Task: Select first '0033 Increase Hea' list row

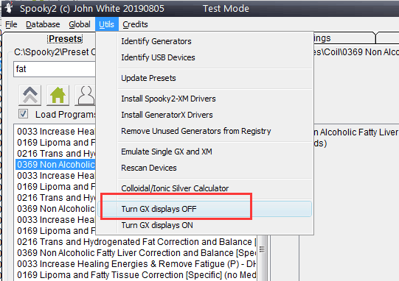Action: click(55, 132)
